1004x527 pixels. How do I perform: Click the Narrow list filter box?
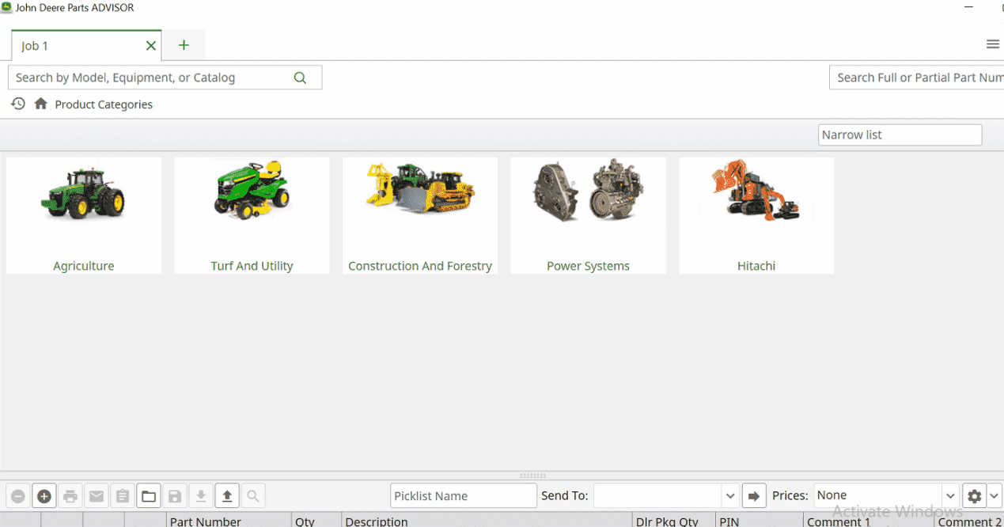[900, 135]
